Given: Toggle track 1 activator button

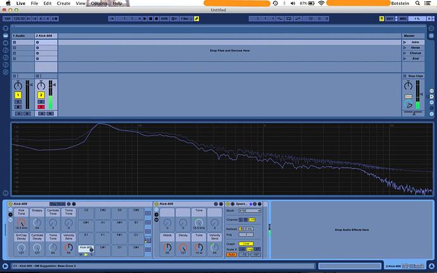Looking at the screenshot, I should tap(18, 95).
